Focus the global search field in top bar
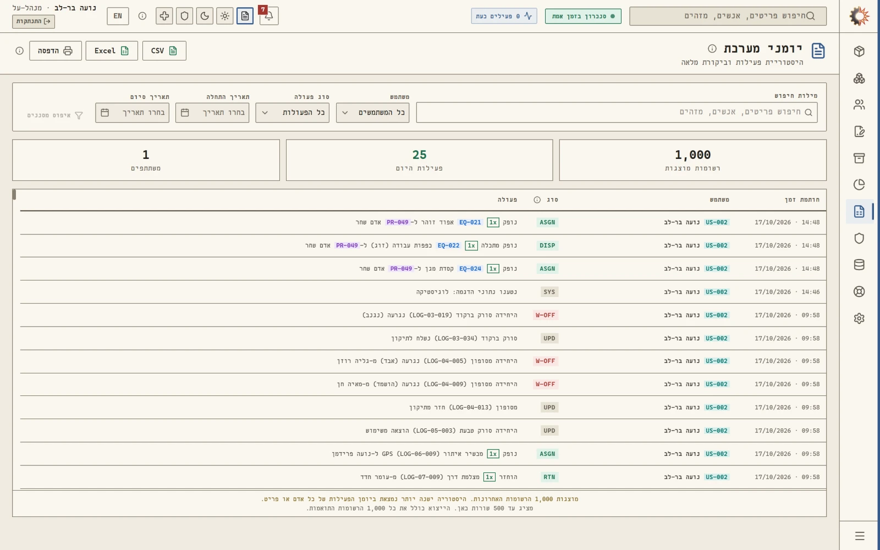Screen dimensions: 880x550 [728, 16]
